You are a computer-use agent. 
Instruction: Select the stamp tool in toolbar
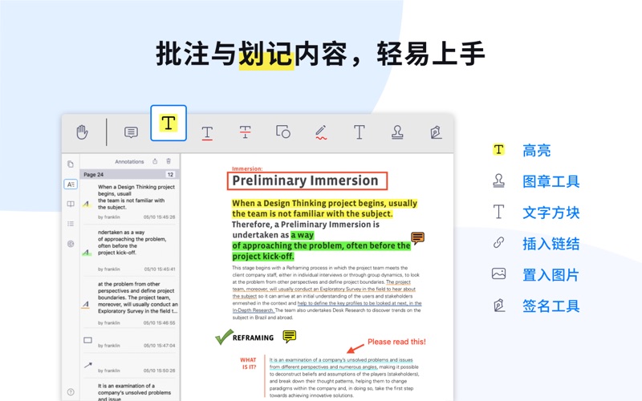point(397,132)
